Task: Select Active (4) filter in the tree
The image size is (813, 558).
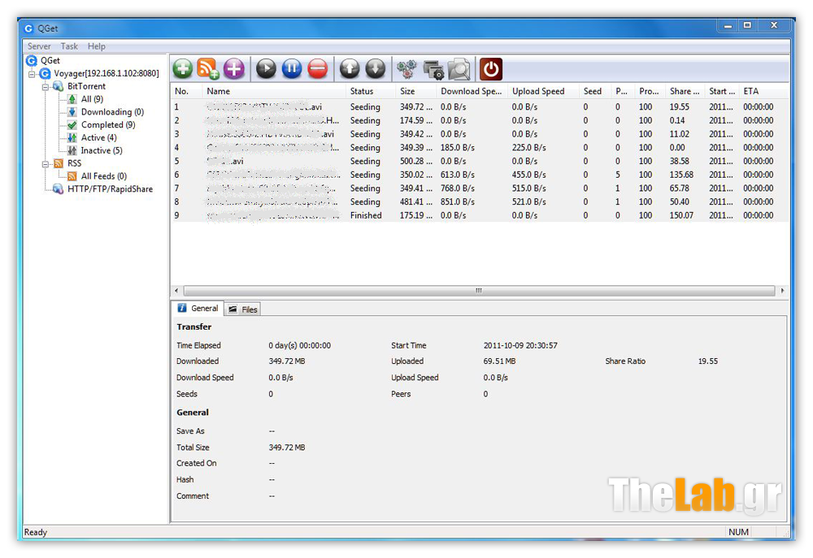Action: click(98, 138)
